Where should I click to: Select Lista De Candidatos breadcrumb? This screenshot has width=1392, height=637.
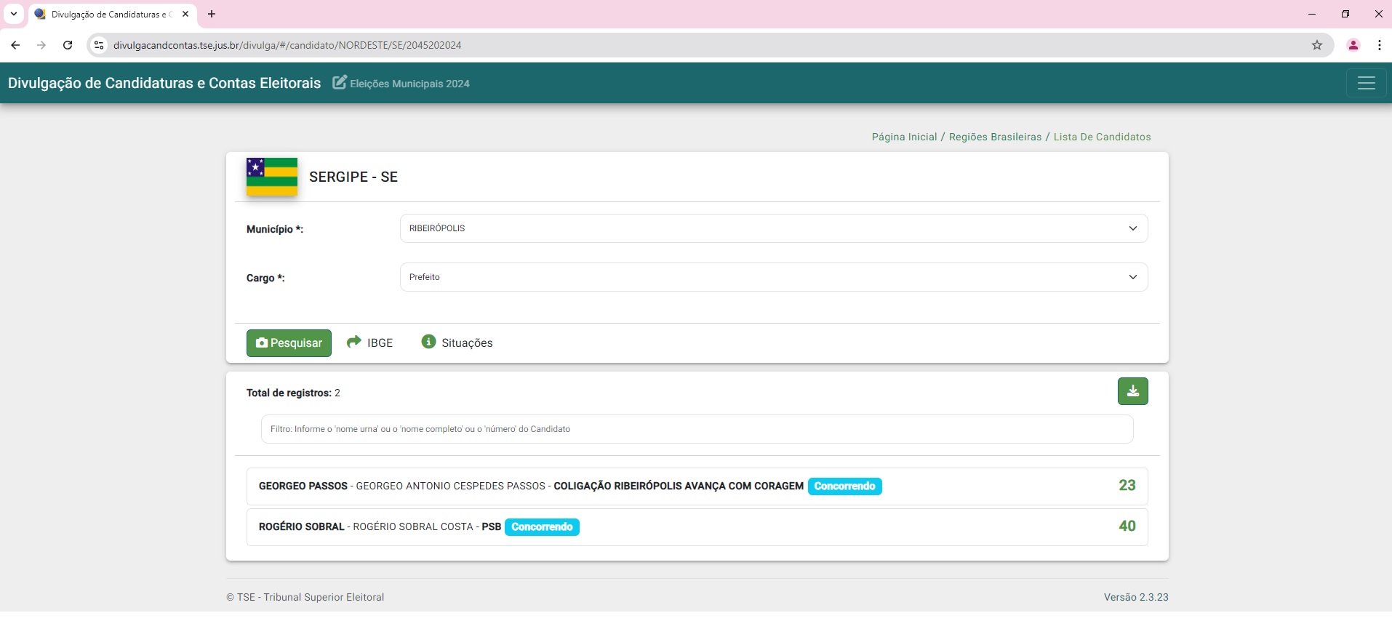[1102, 137]
